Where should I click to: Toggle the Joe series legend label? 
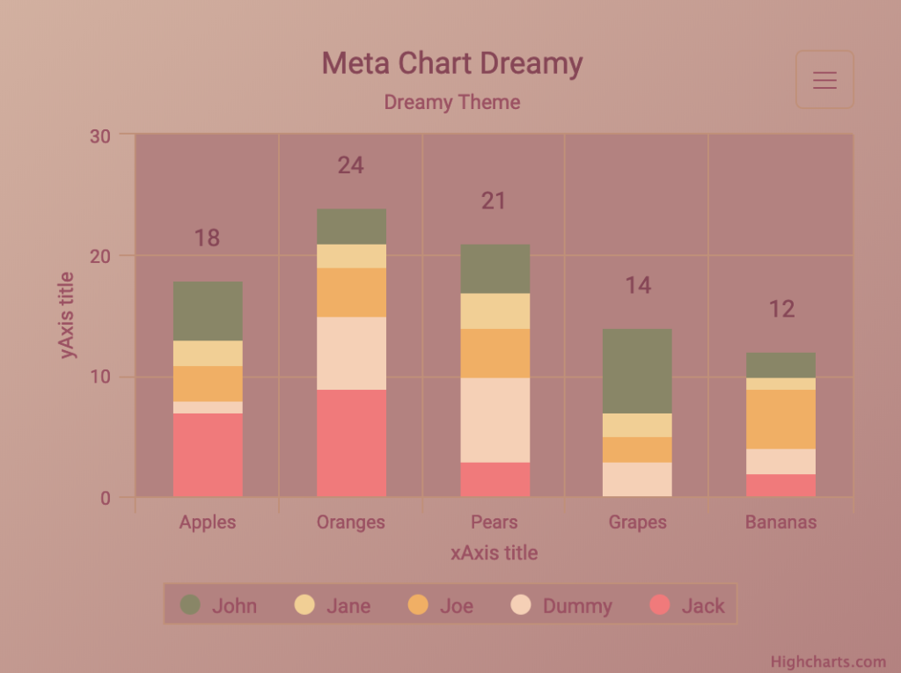(457, 606)
